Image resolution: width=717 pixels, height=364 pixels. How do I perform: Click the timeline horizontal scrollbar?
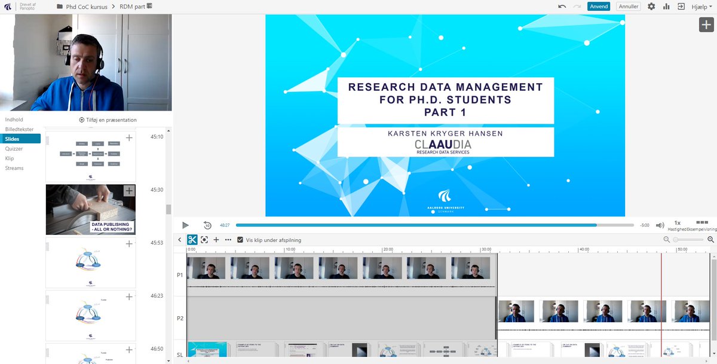tap(448, 362)
